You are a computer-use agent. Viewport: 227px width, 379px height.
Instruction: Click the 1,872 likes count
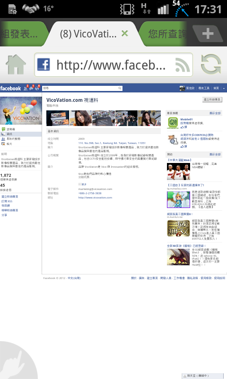[6, 175]
